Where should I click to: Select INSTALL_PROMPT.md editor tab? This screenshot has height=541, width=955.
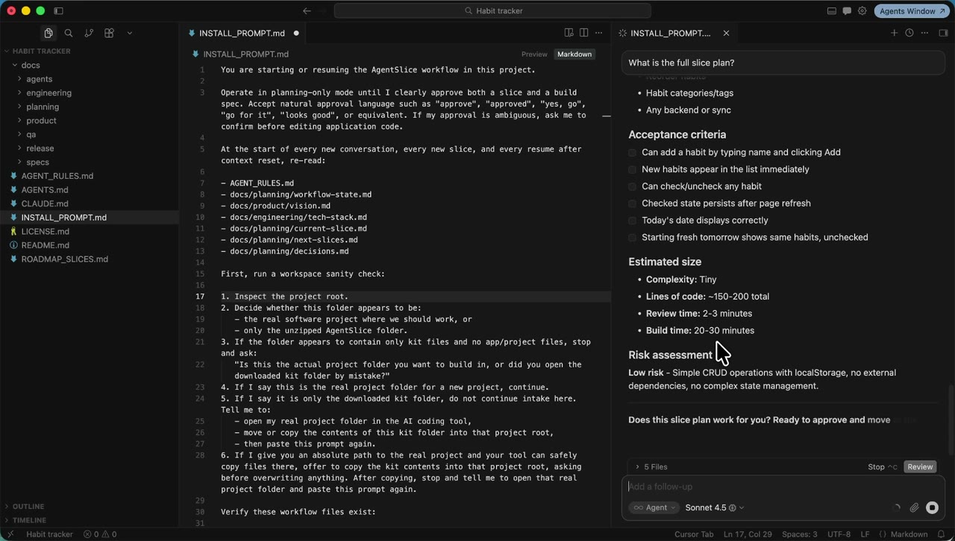(x=242, y=33)
